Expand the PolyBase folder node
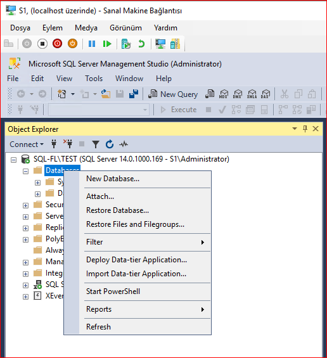This screenshot has width=327, height=358. tap(25, 240)
